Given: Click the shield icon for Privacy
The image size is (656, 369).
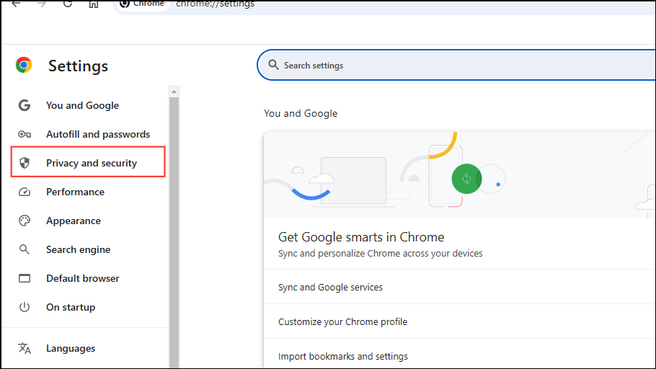Looking at the screenshot, I should (25, 163).
